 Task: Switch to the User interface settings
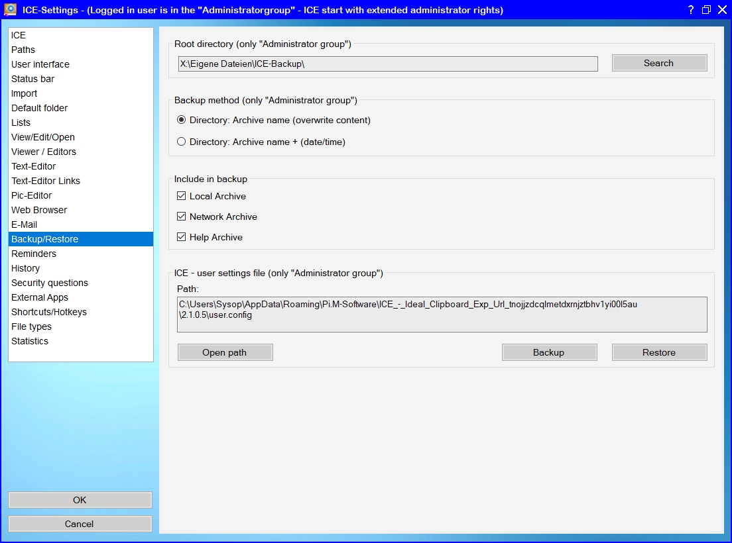[x=40, y=64]
